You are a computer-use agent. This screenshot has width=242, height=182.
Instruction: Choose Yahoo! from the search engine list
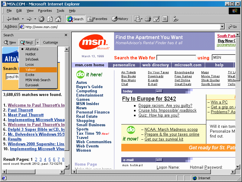[x=31, y=70]
